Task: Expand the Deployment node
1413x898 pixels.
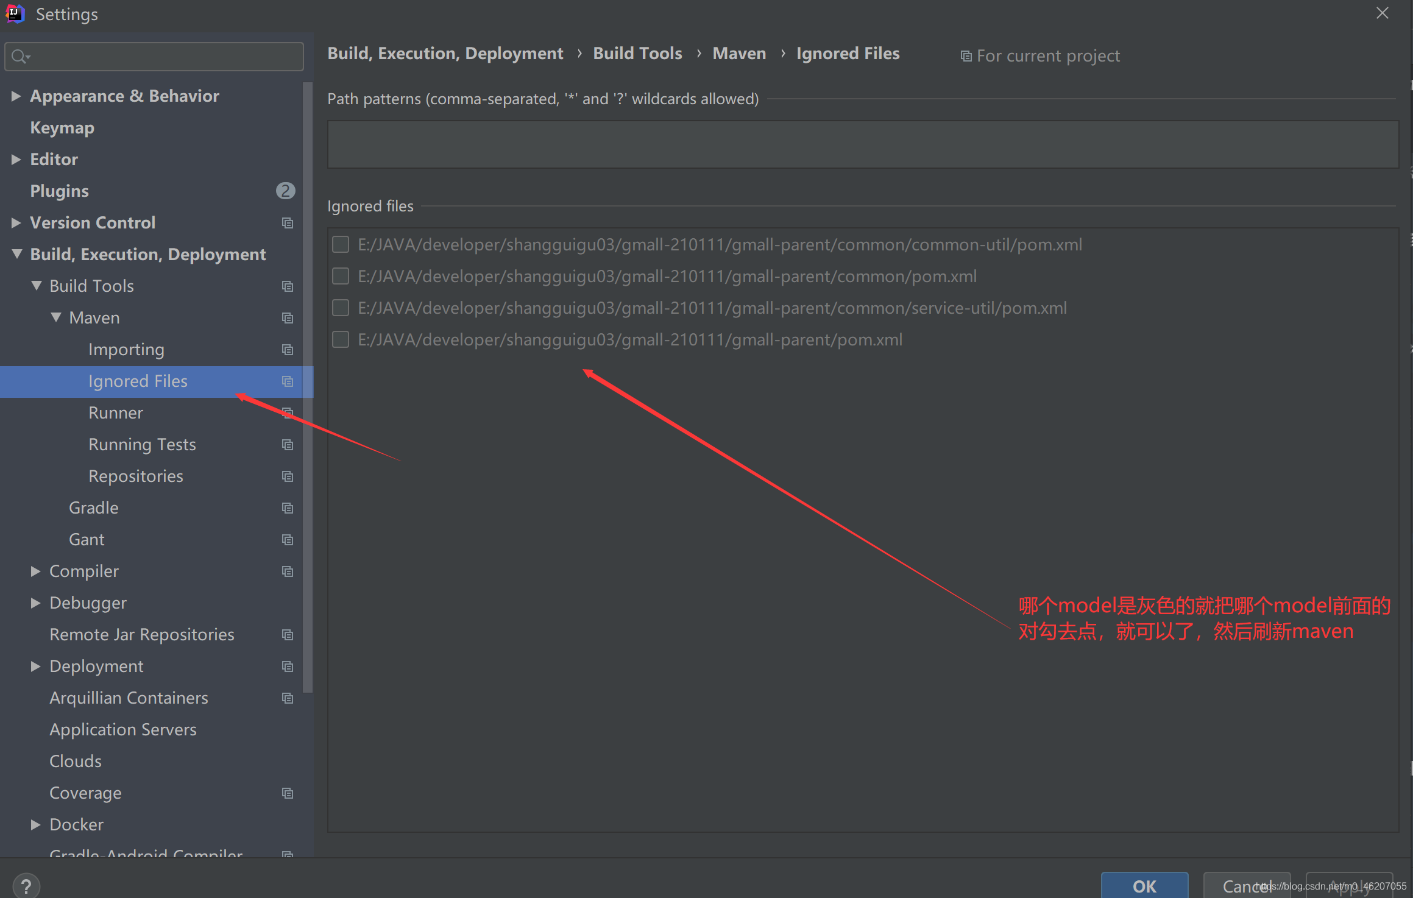Action: pos(36,666)
